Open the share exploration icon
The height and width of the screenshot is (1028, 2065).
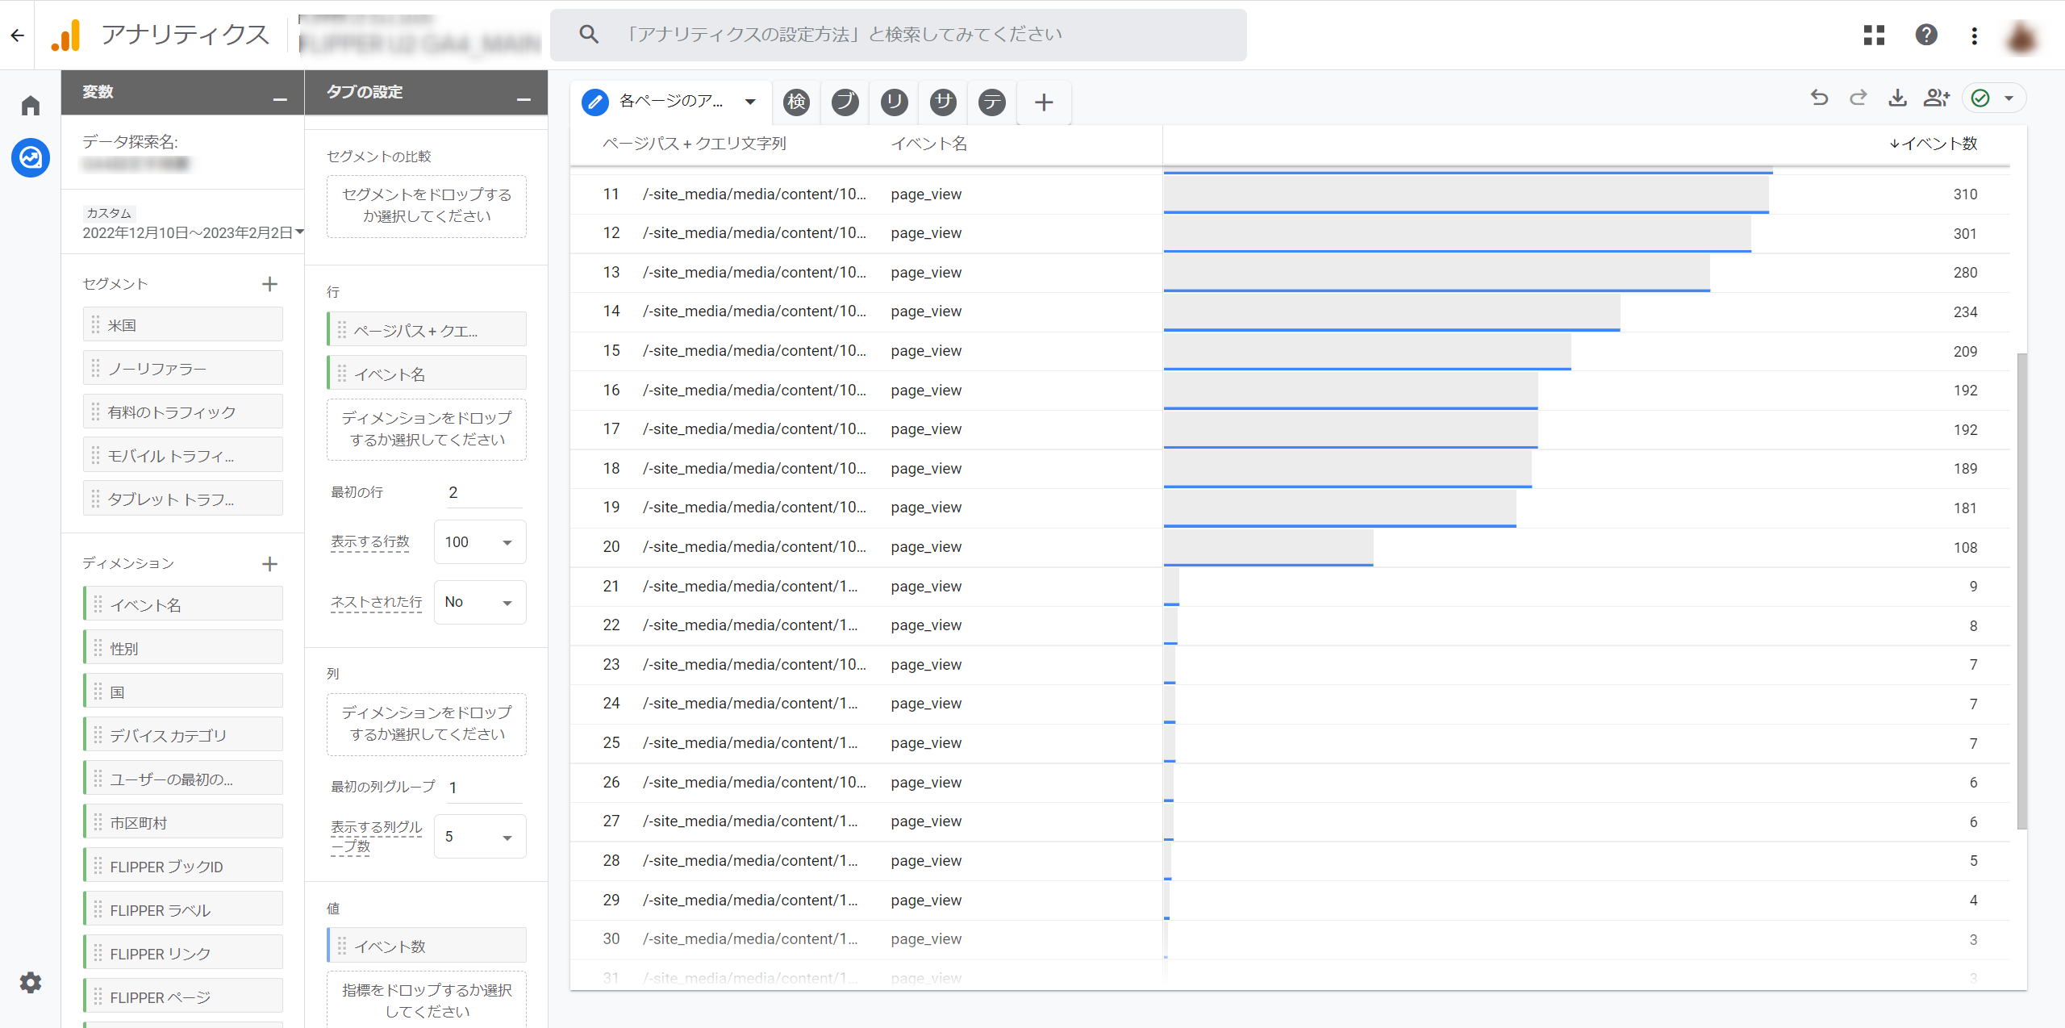(x=1936, y=98)
